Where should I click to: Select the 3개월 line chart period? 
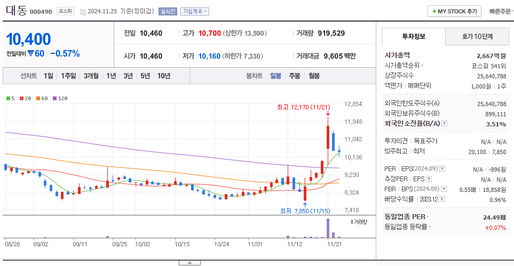[91, 76]
